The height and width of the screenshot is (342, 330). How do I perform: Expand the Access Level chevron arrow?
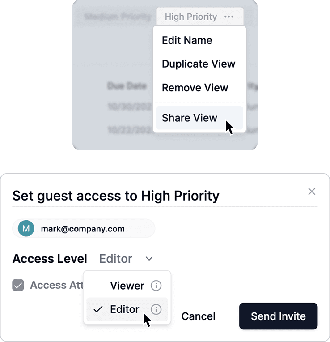[x=149, y=259]
